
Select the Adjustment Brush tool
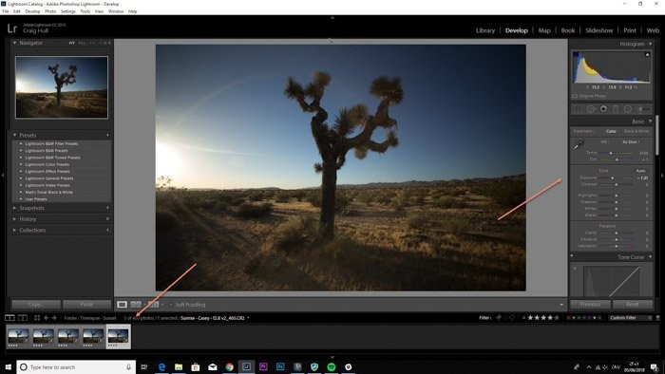click(643, 109)
